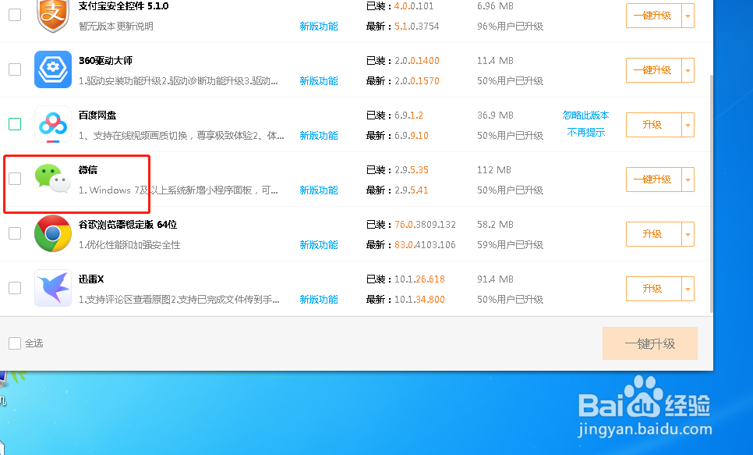This screenshot has height=455, width=753.
Task: Open 新版功能 link for 支付宝安全控件
Action: 318,27
